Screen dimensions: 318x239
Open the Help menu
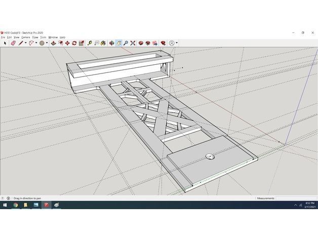click(x=62, y=37)
